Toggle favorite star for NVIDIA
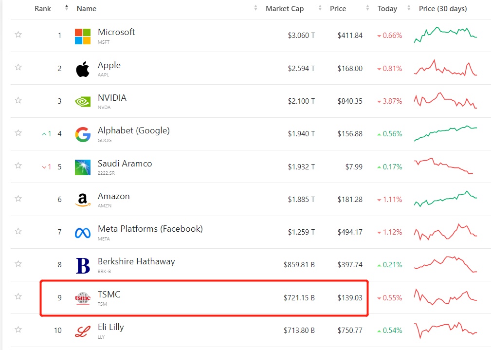 pyautogui.click(x=18, y=100)
